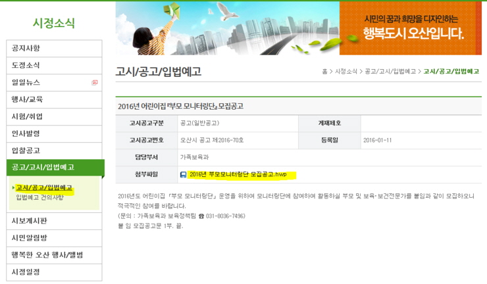Open 시보게시판 in the sidebar
Image resolution: width=487 pixels, height=284 pixels.
29,221
